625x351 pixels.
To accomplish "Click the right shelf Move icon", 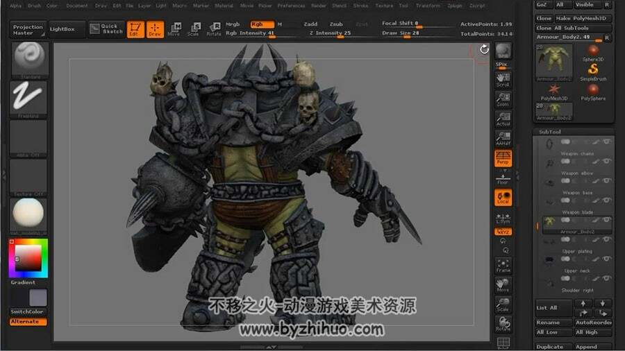I will click(x=503, y=285).
